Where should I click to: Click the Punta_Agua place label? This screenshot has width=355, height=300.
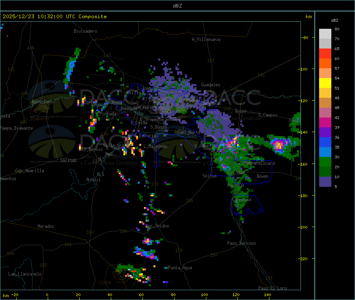pyautogui.click(x=180, y=268)
